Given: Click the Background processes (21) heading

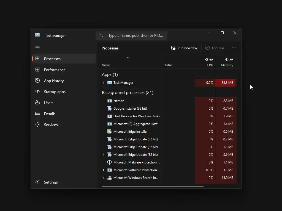Looking at the screenshot, I should pos(128,93).
